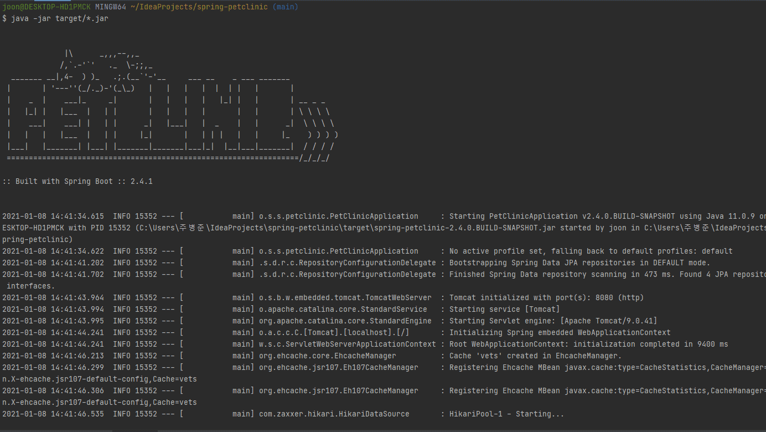The width and height of the screenshot is (766, 432).
Task: Click 'o.a.c.c.C.[Tomcat].[localhost].[/]' logger name
Action: pos(334,333)
